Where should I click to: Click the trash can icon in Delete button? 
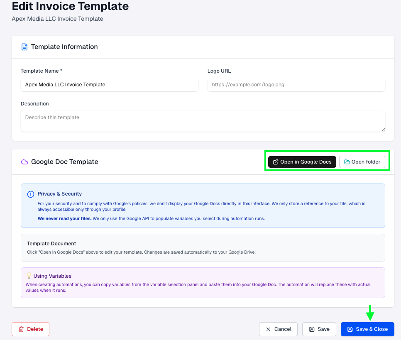point(21,329)
